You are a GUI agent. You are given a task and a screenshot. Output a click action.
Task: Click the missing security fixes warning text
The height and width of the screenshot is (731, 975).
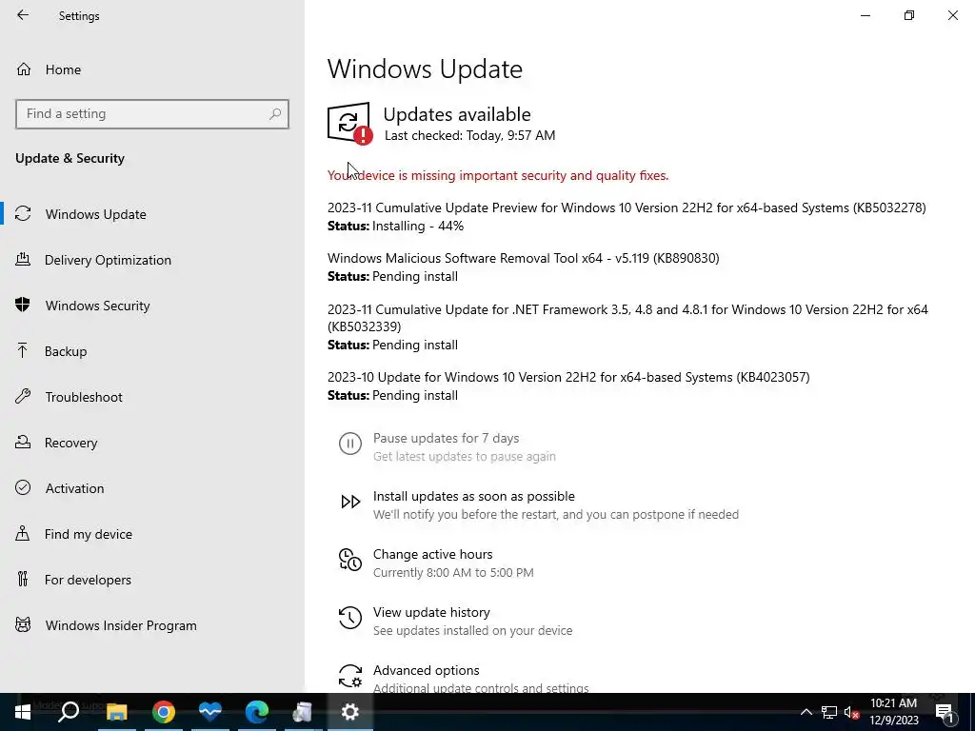coord(498,176)
